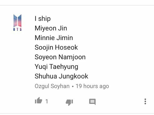Open Ozgul Soyhan's channel link
The height and width of the screenshot is (115, 154).
tap(52, 86)
